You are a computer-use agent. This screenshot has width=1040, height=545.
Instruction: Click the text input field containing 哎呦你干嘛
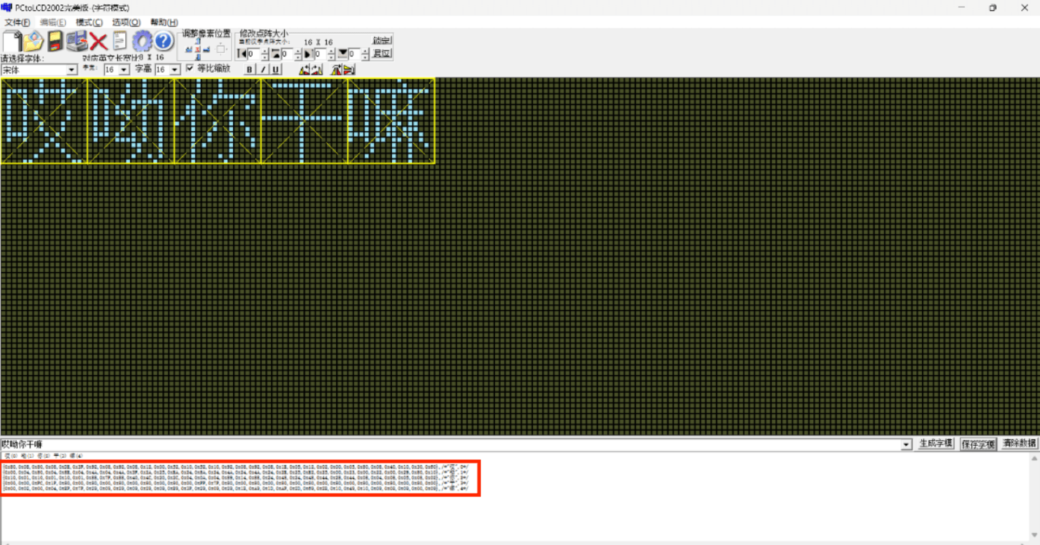coord(434,444)
